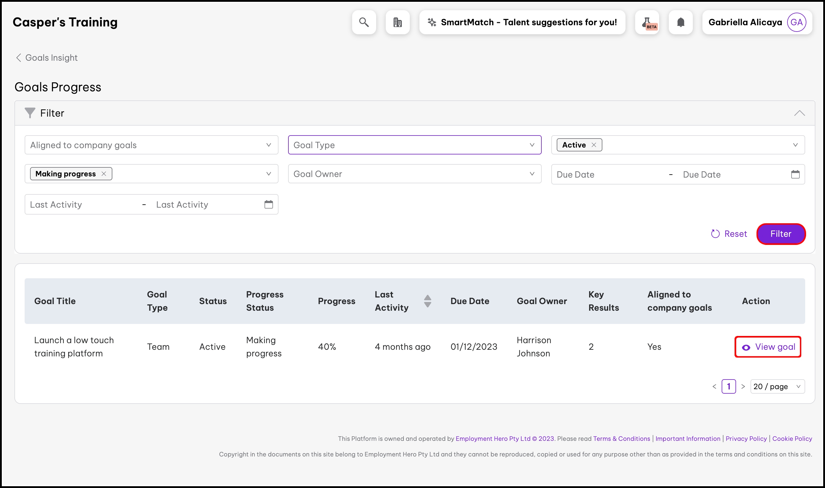Remove the Active status tag

click(594, 145)
